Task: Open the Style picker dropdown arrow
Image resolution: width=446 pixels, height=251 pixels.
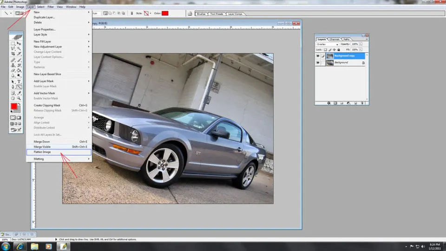Action: [151, 13]
